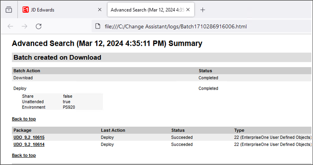Click Back to top under Deploy section
This screenshot has width=313, height=165.
(x=24, y=119)
